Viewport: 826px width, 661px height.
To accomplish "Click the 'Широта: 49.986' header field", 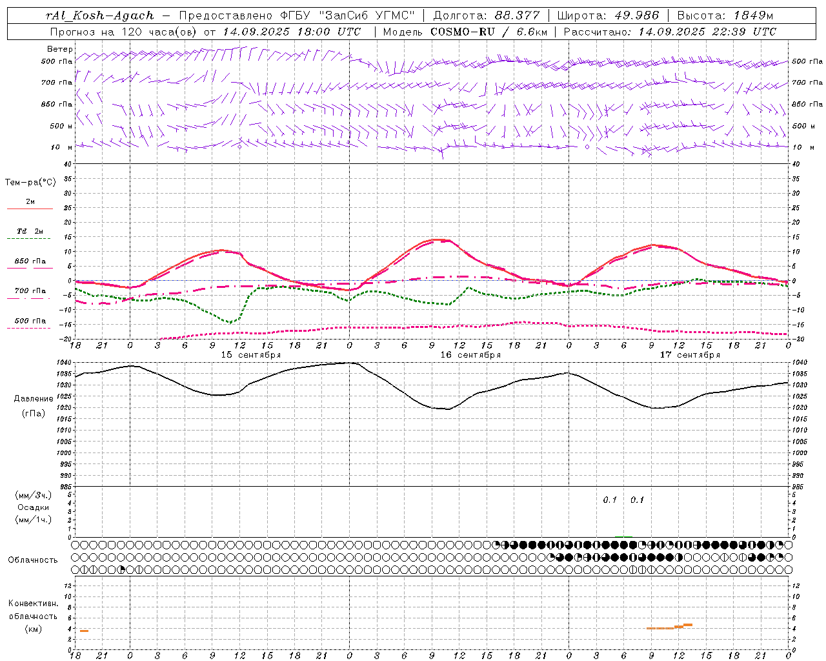I will tap(607, 15).
